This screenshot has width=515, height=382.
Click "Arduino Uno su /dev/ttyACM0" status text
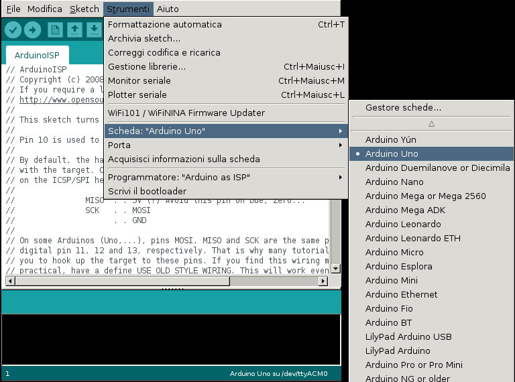[278, 374]
